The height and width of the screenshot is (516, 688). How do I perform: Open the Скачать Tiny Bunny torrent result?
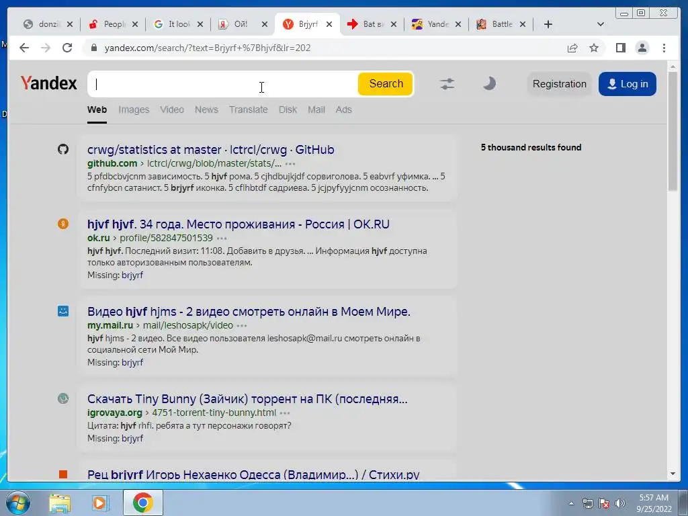pos(247,399)
